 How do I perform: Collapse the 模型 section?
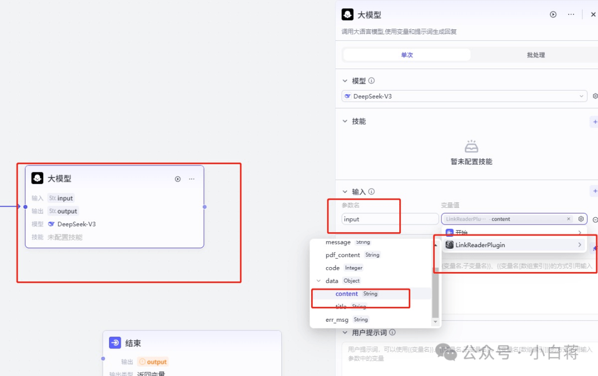[345, 81]
